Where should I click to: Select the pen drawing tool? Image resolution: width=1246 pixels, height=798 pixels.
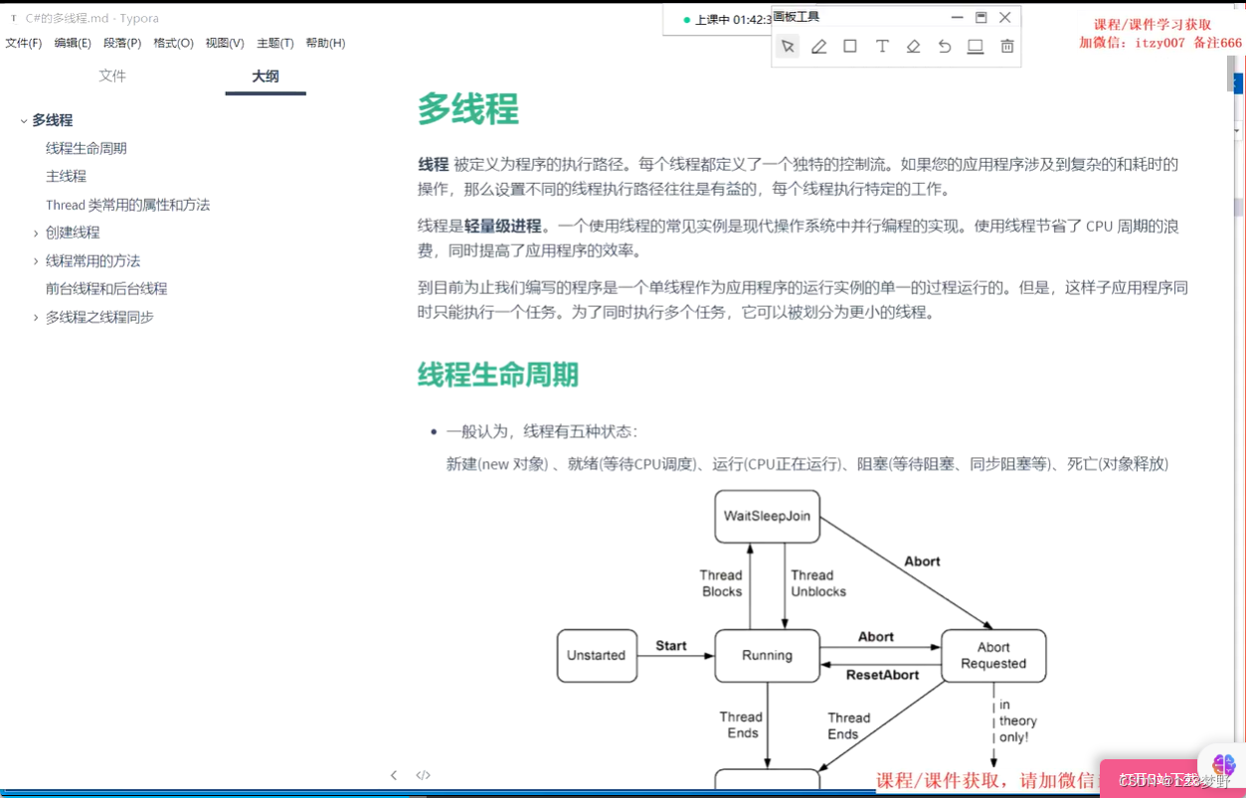tap(818, 46)
